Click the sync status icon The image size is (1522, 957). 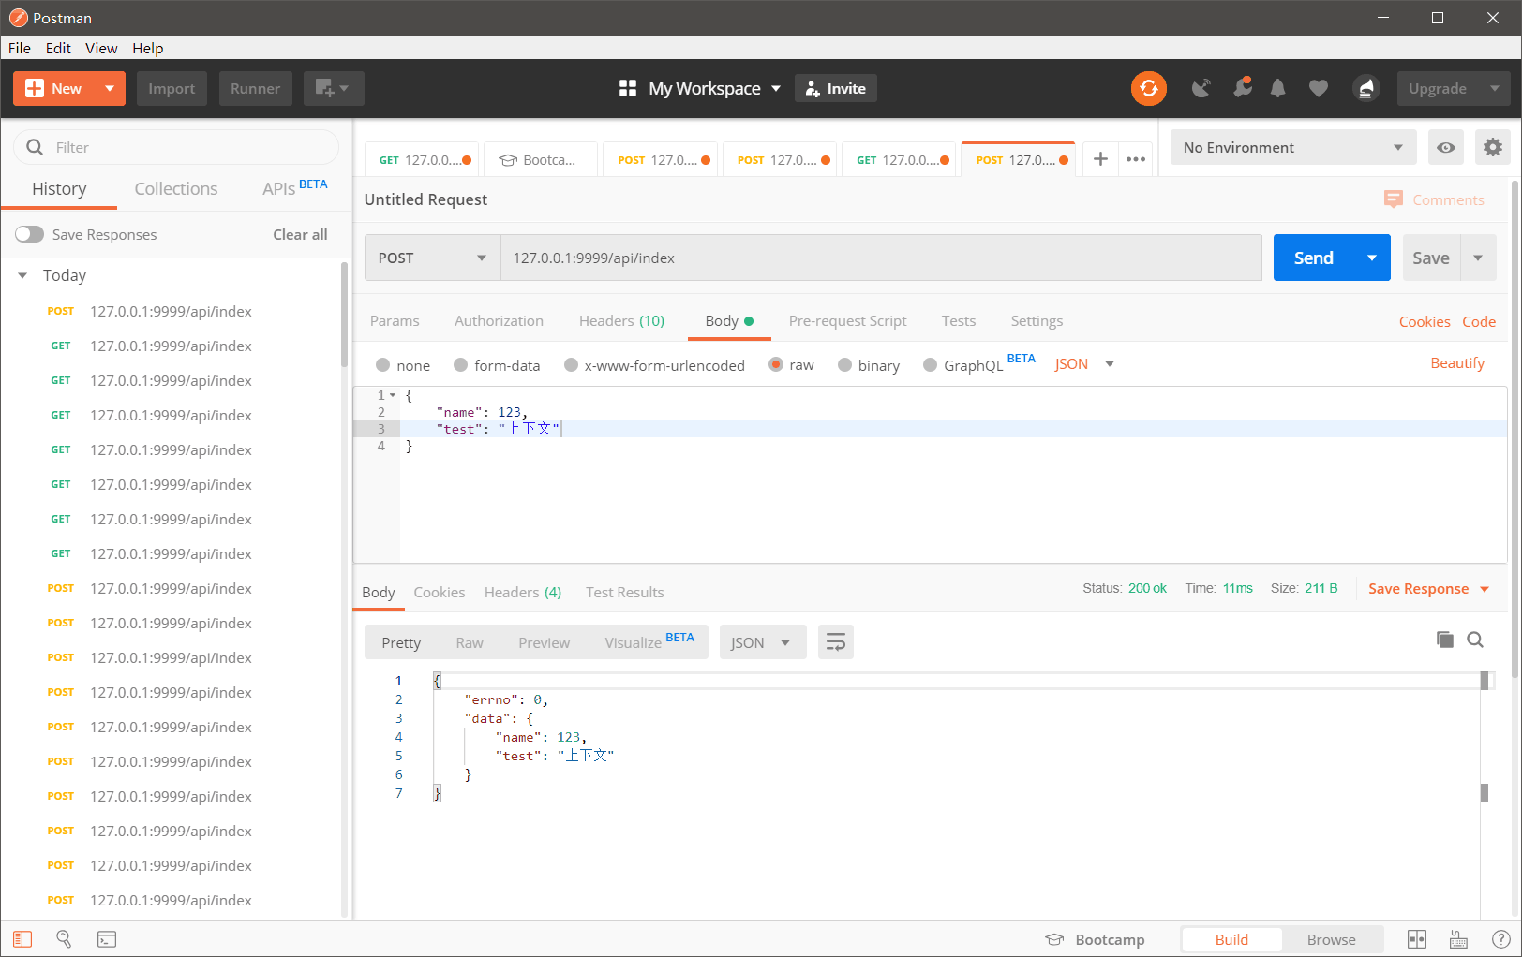pyautogui.click(x=1149, y=88)
